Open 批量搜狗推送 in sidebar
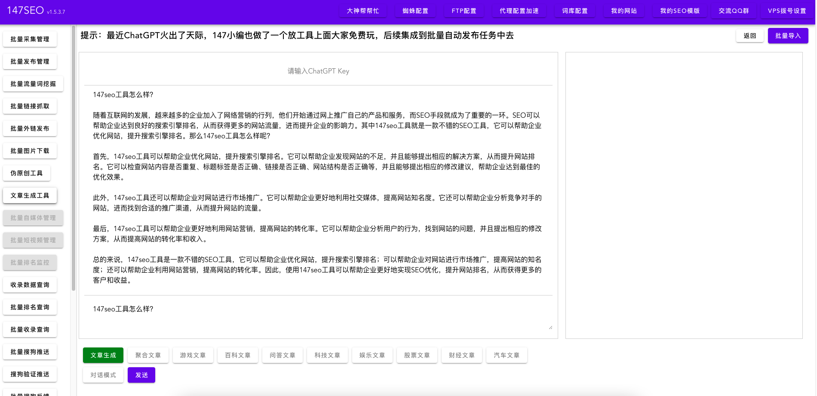 (x=30, y=352)
